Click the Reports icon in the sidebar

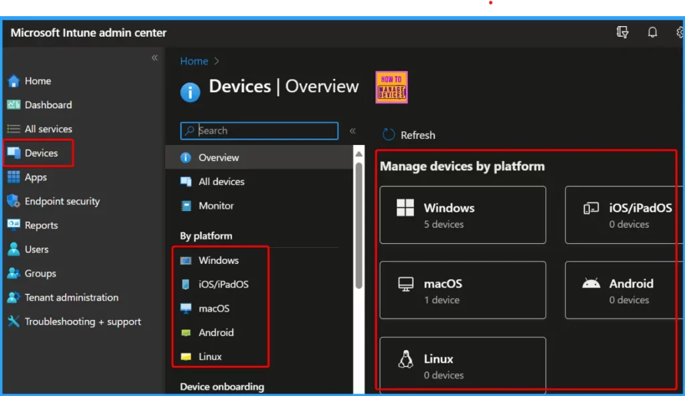coord(13,225)
